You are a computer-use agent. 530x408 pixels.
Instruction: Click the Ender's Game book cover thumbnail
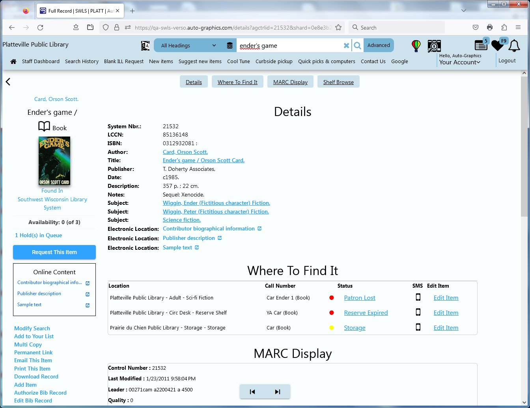[54, 161]
